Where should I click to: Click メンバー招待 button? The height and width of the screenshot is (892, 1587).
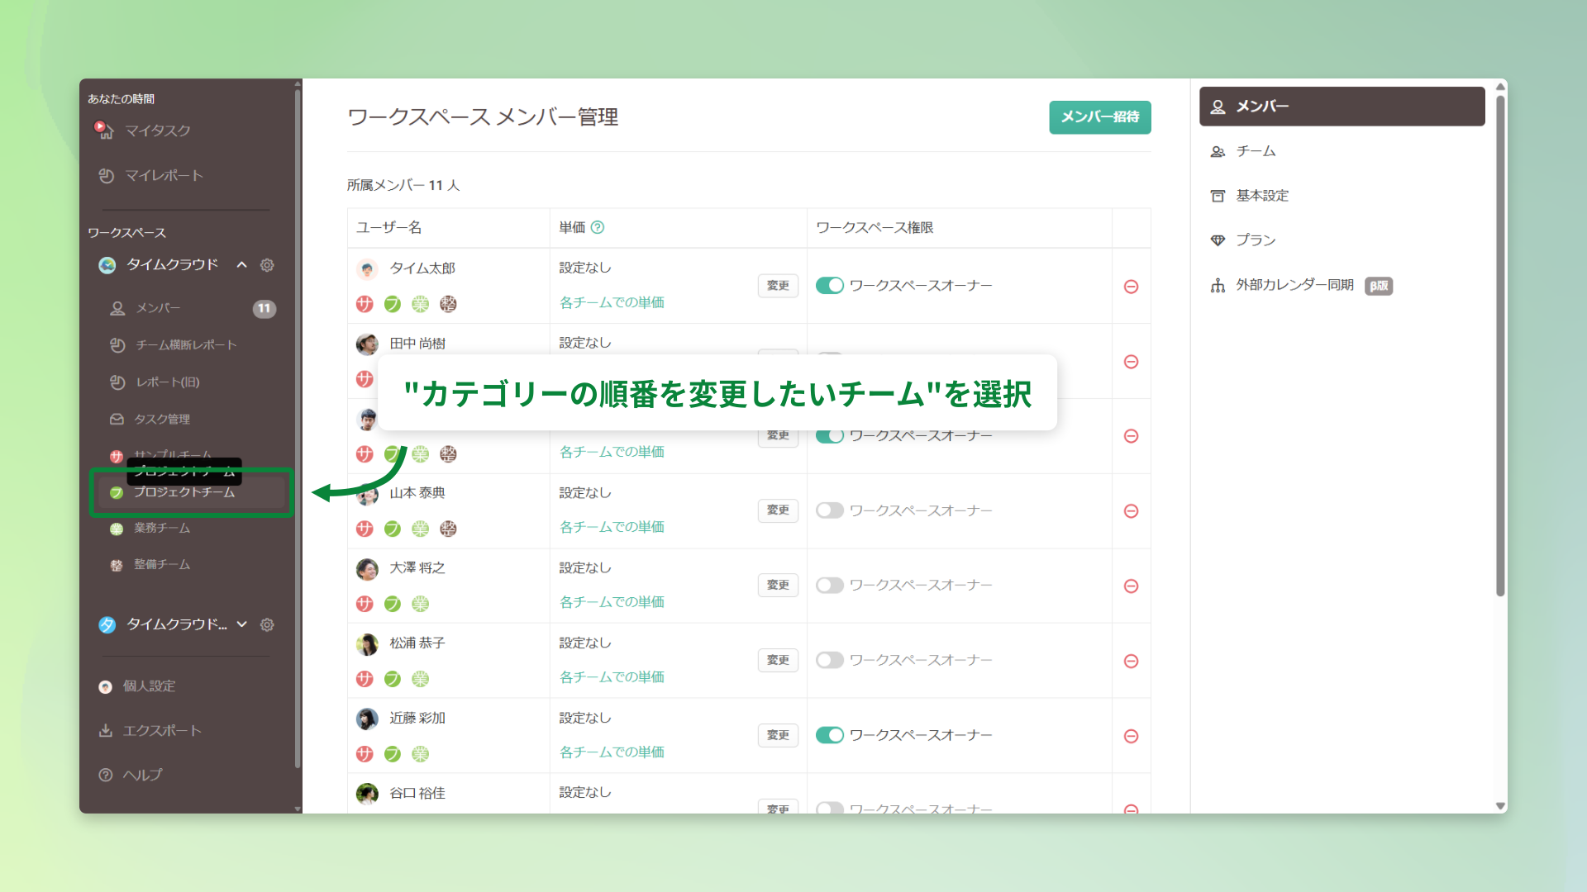point(1099,116)
